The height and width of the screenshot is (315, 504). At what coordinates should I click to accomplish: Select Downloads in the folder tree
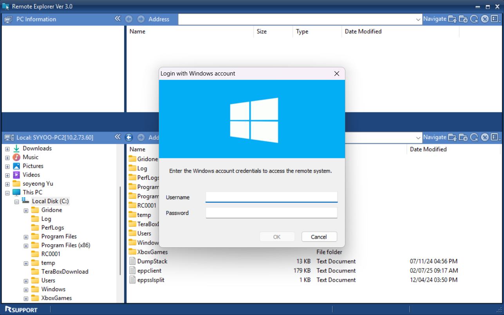point(37,148)
